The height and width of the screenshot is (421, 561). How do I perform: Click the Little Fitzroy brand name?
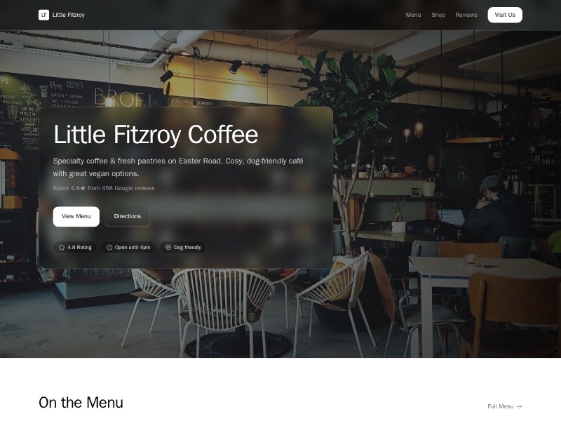point(68,15)
